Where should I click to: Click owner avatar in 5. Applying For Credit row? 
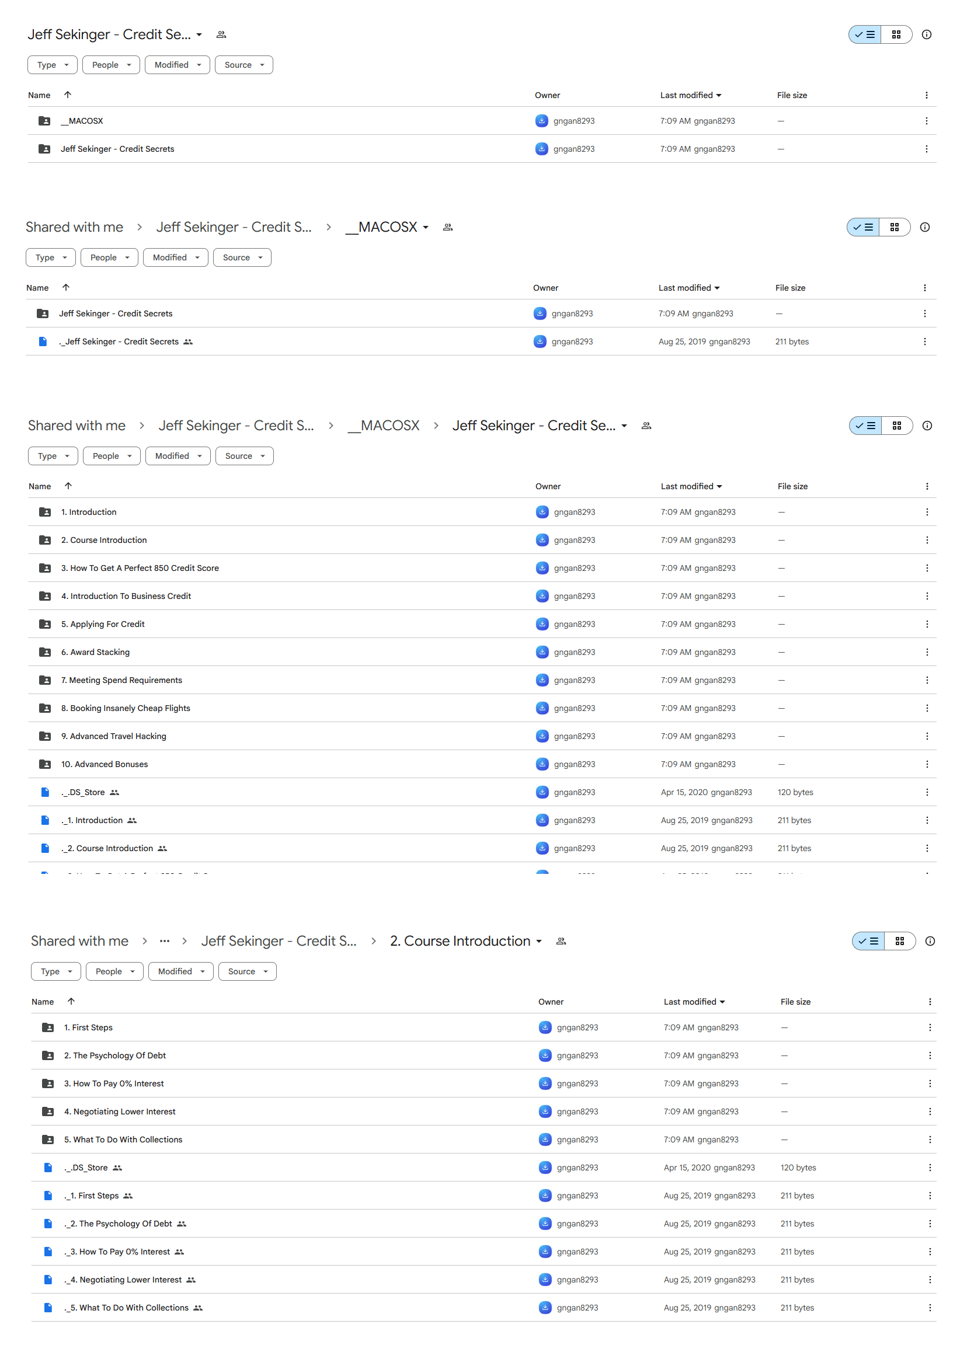click(542, 624)
